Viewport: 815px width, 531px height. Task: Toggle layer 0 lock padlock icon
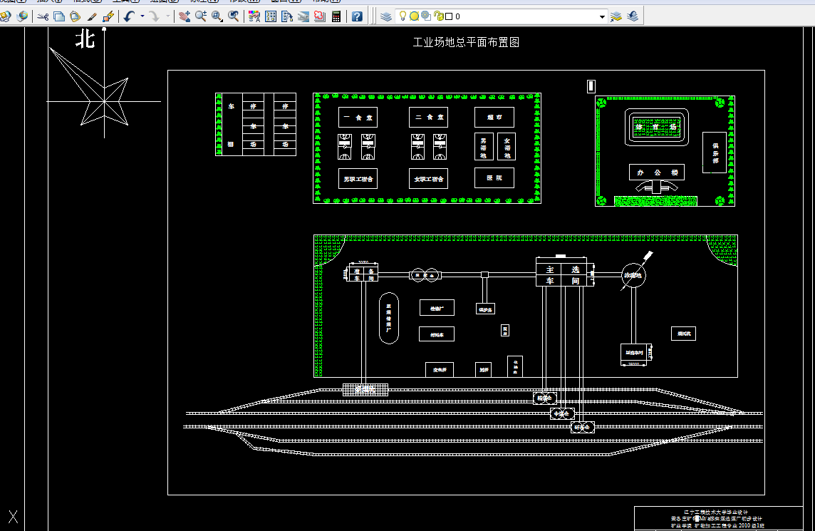coord(438,16)
